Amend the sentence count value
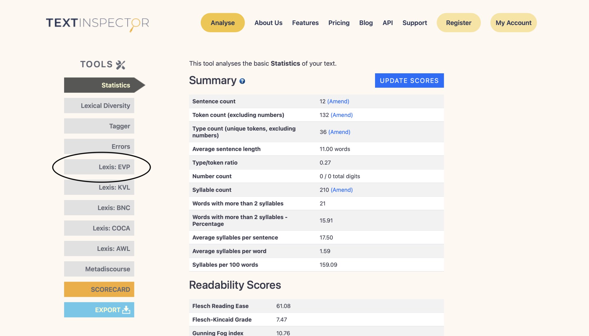 pyautogui.click(x=338, y=101)
